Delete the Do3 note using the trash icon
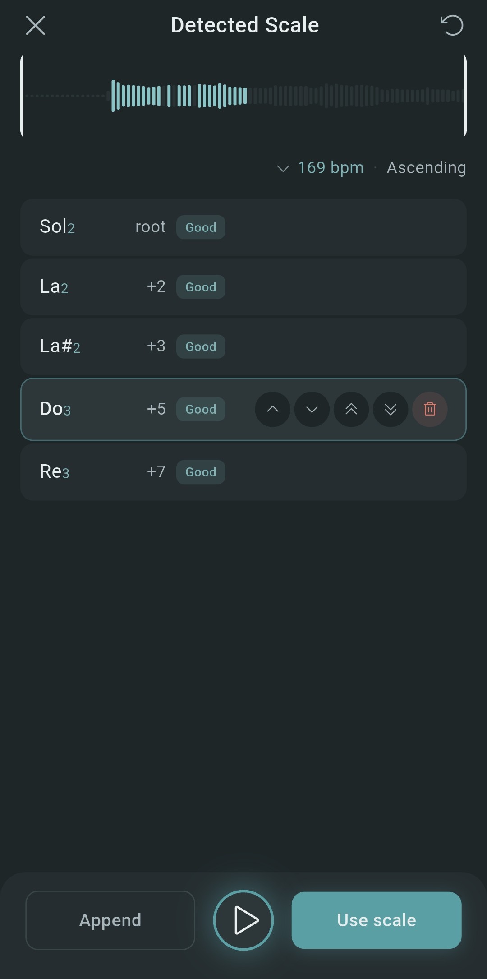The image size is (487, 979). point(430,409)
